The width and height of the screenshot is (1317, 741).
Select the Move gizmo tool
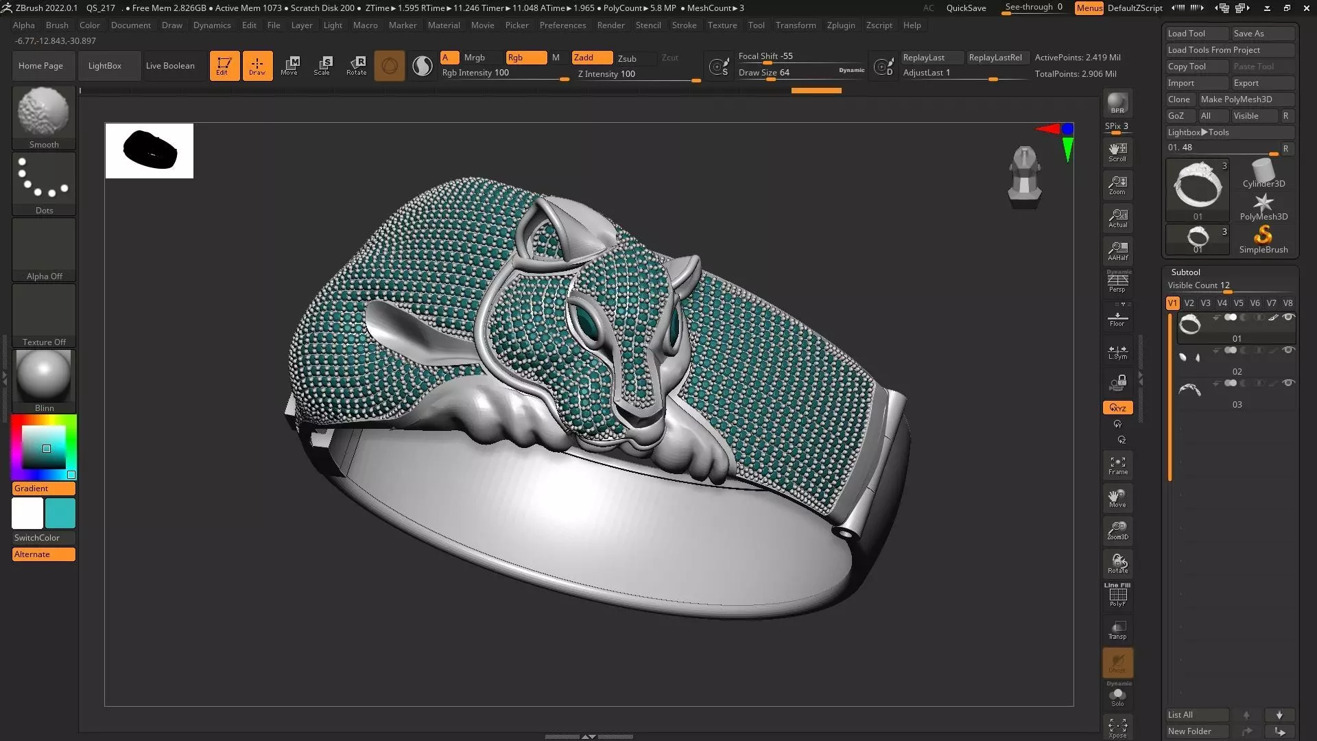(x=289, y=66)
